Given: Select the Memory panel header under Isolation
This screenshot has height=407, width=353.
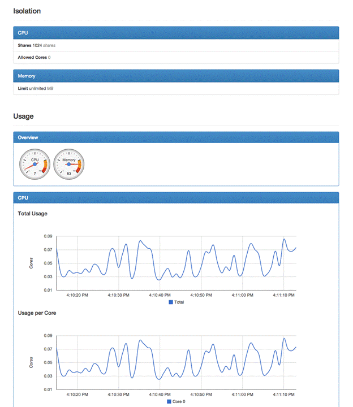Looking at the screenshot, I should click(175, 76).
